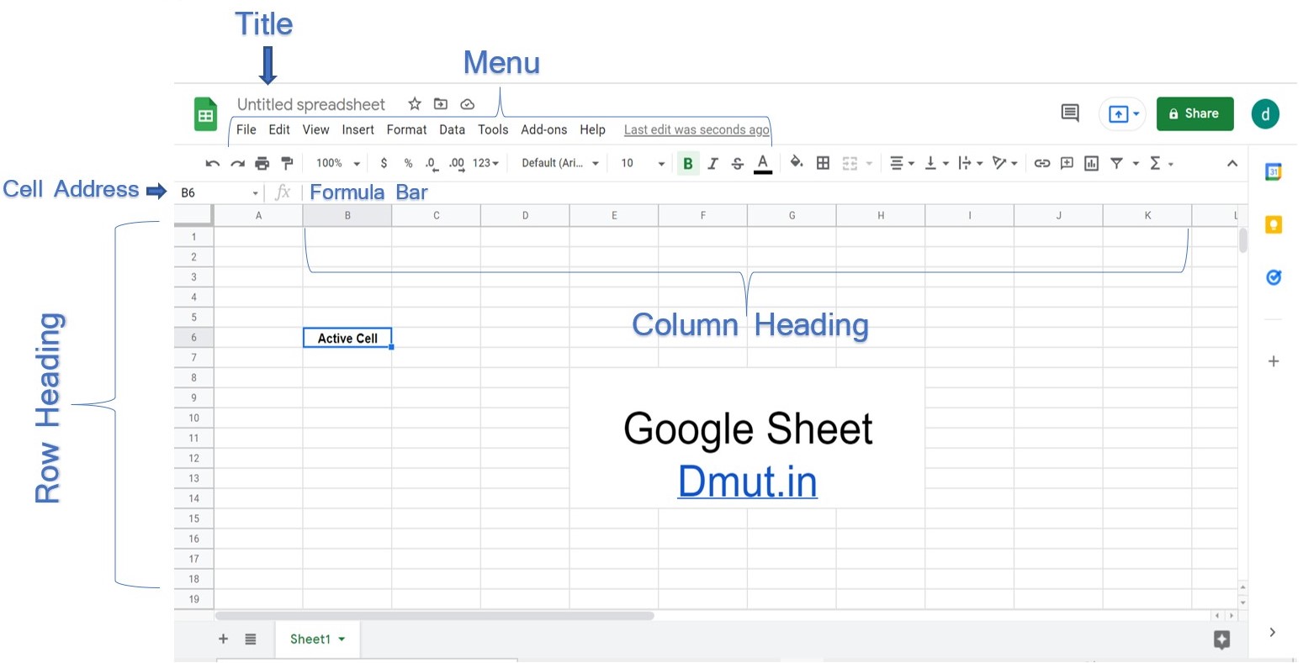The height and width of the screenshot is (663, 1303).
Task: Open Google Keep from the side panel
Action: pos(1273,224)
